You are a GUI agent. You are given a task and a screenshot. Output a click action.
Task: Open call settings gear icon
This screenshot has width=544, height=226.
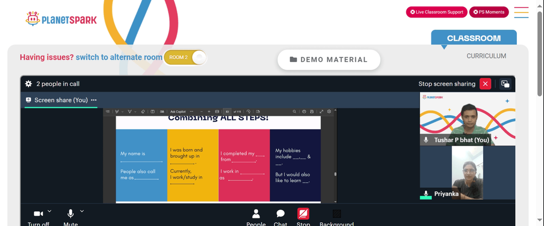pyautogui.click(x=28, y=84)
